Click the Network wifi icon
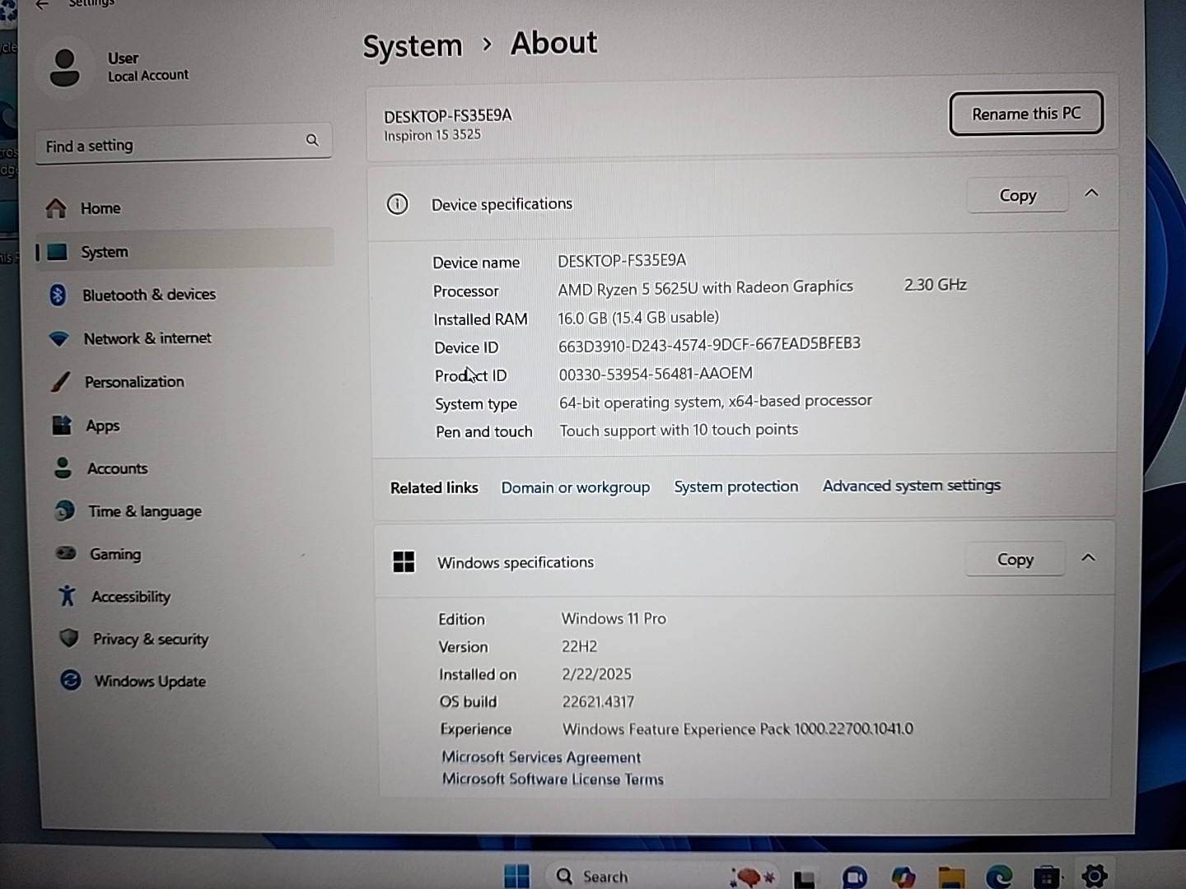This screenshot has width=1186, height=889. coord(58,338)
